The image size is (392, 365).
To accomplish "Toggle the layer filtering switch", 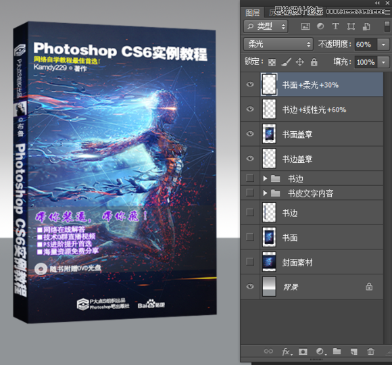I will pos(387,26).
